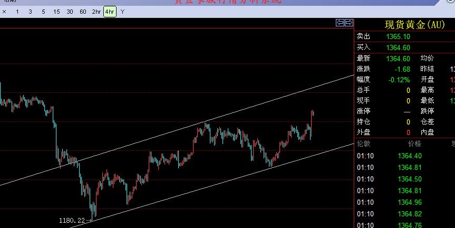The height and width of the screenshot is (228, 455).
Task: Click tick price 1364.40
Action: 410,156
